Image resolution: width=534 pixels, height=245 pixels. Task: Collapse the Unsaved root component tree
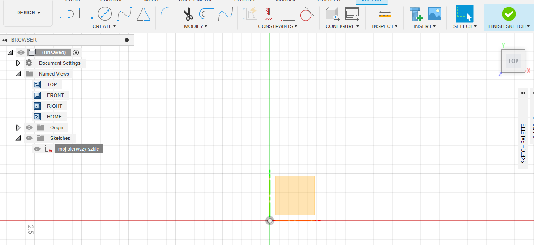click(10, 52)
